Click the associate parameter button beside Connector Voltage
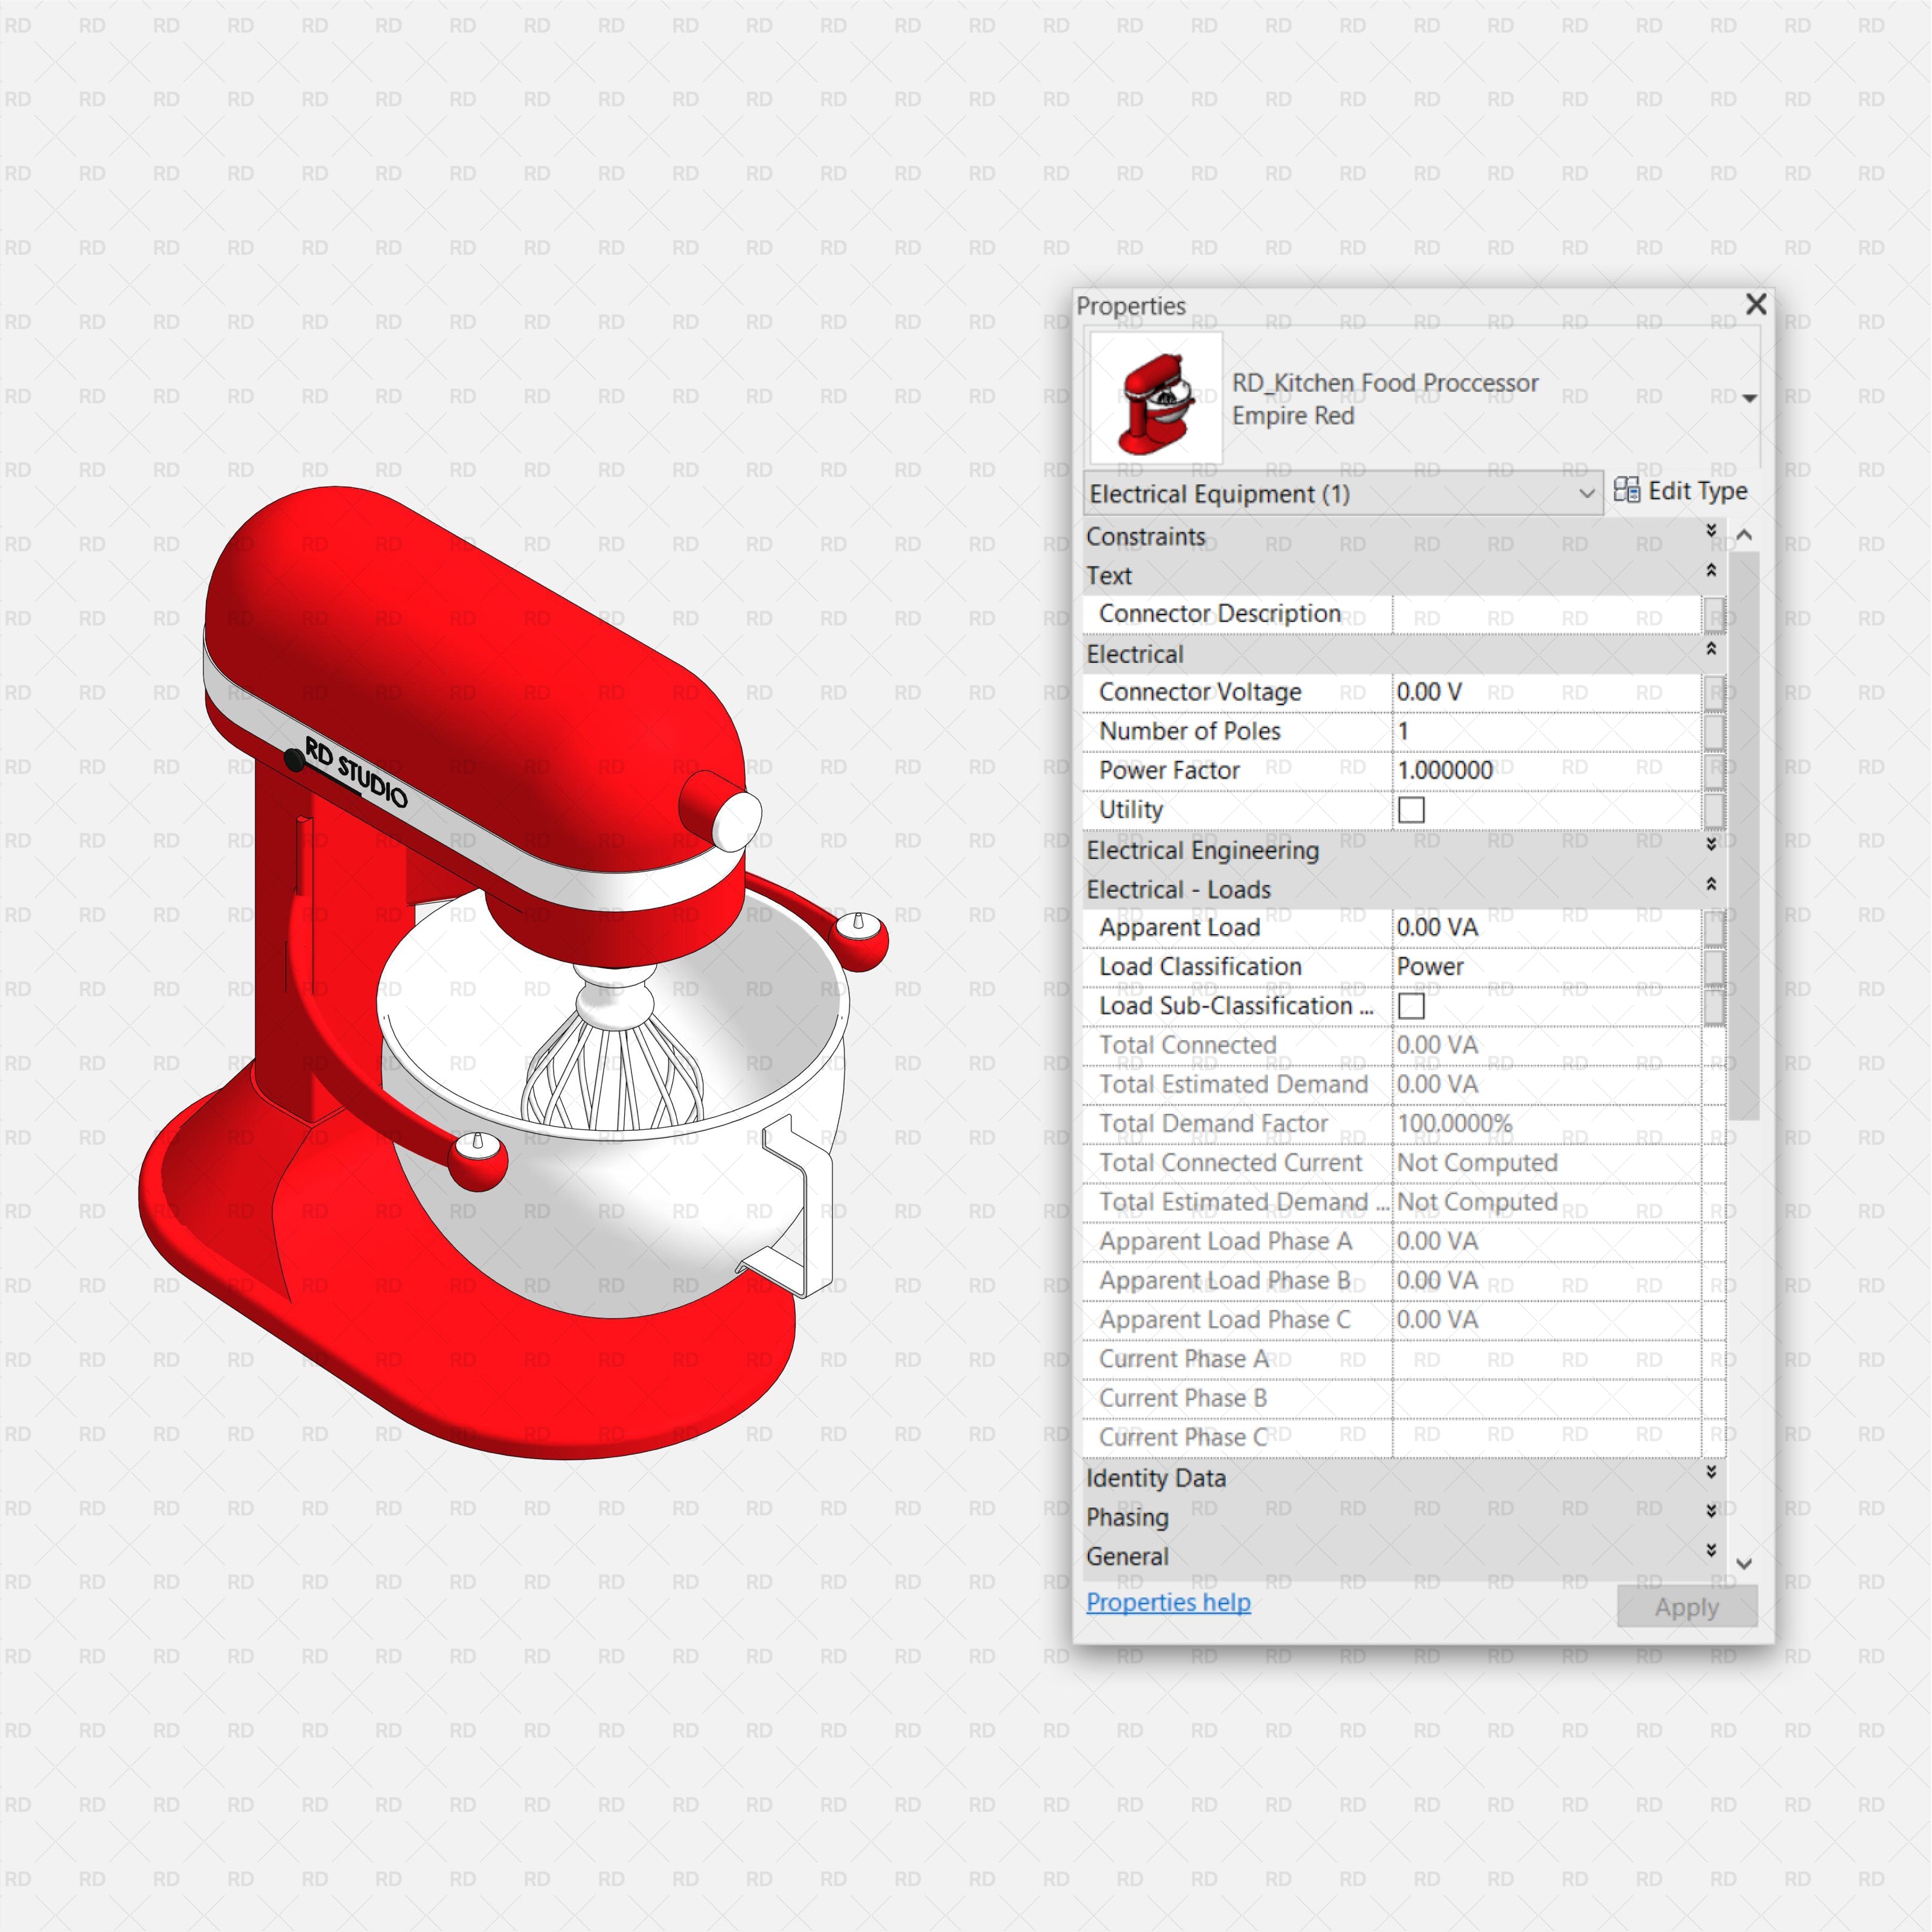The image size is (1932, 1932). coord(1714,692)
